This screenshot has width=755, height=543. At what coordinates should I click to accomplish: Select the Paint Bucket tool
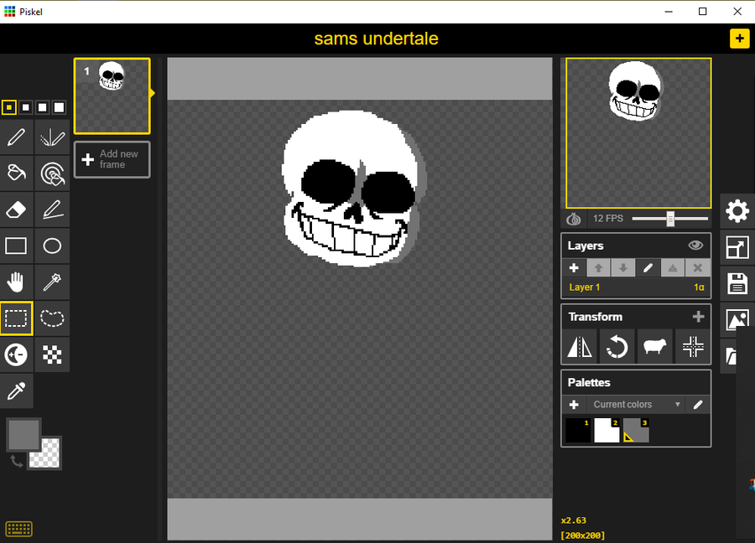[17, 173]
